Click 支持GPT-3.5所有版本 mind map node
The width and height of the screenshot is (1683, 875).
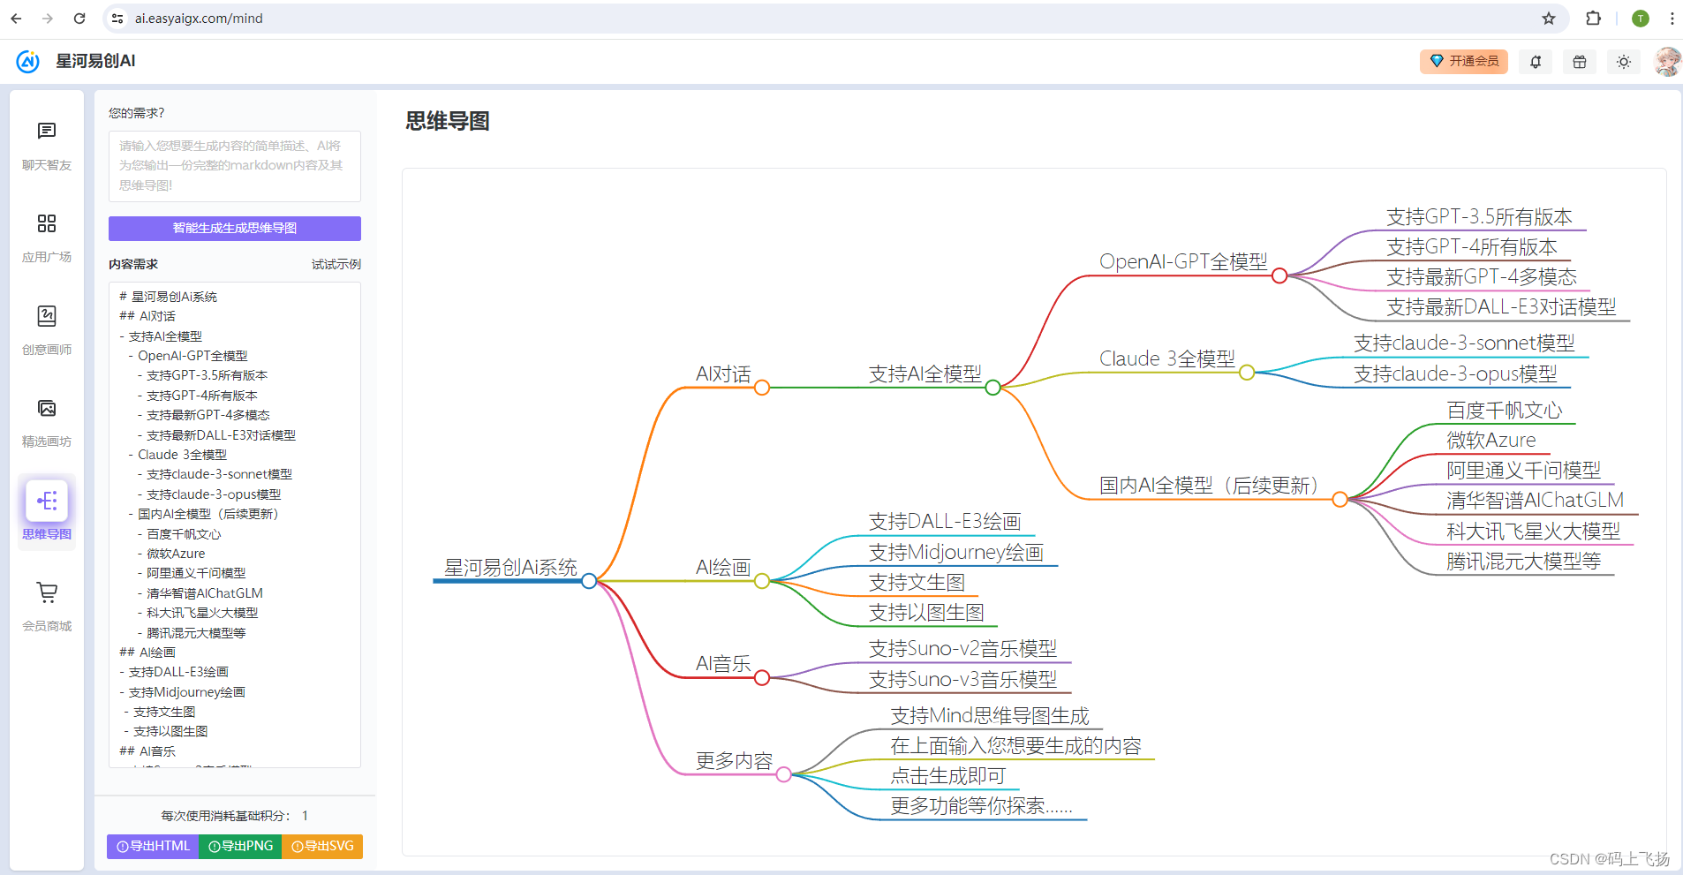(x=1479, y=217)
